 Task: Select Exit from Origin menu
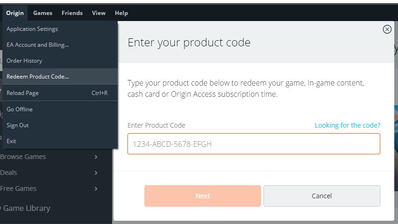coord(11,141)
